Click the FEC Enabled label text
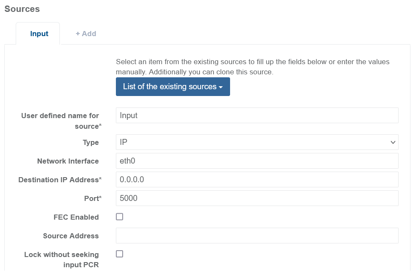This screenshot has width=416, height=274. point(76,217)
